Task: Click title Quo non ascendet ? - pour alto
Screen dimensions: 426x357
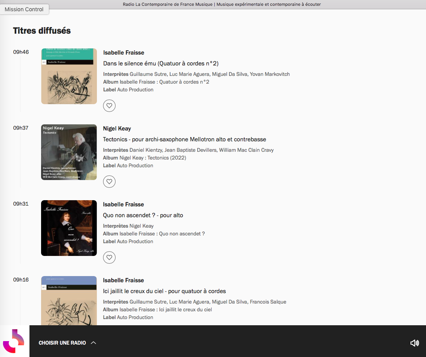Action: (143, 215)
